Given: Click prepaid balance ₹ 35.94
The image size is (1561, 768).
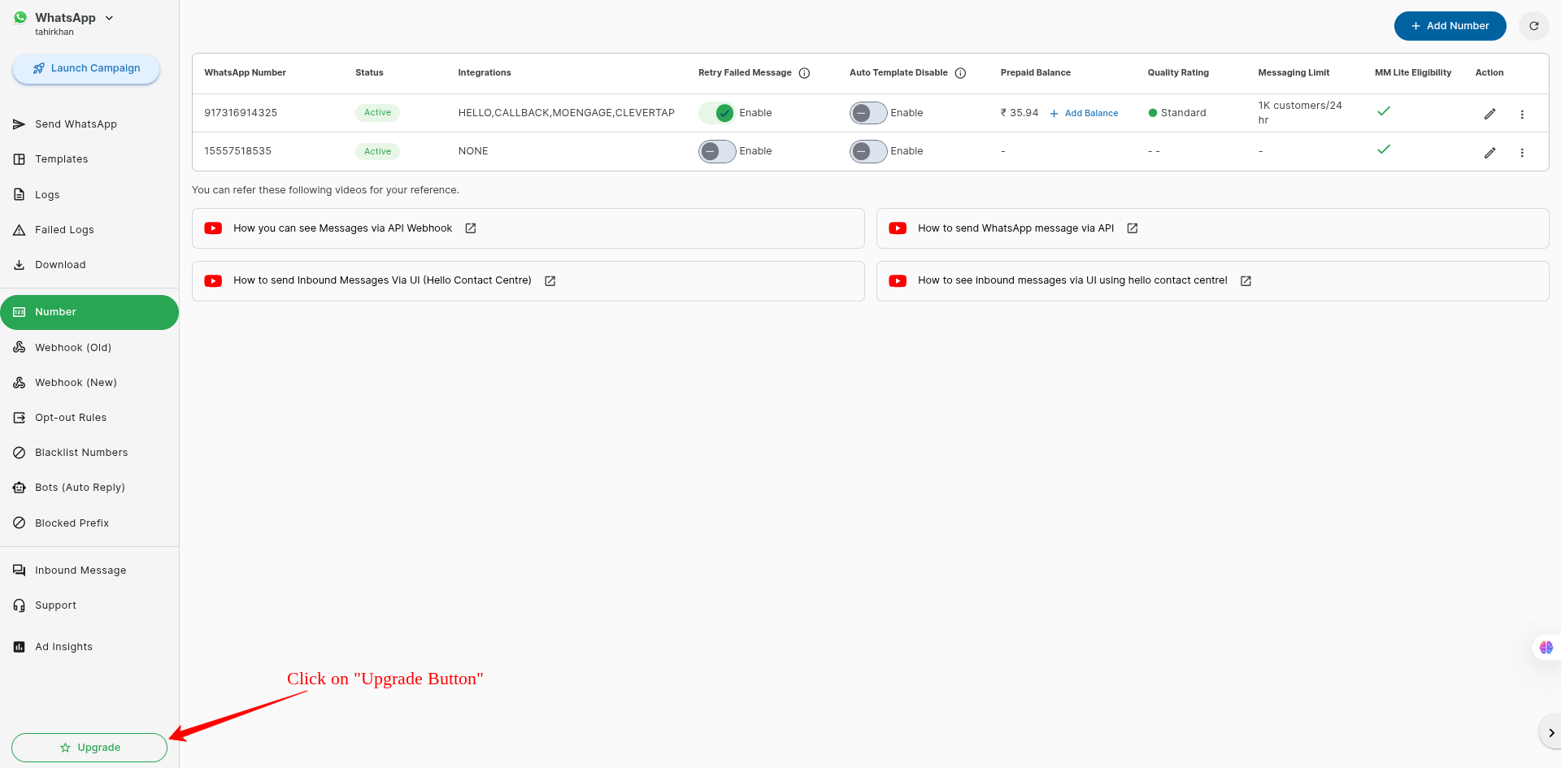Looking at the screenshot, I should 1020,113.
